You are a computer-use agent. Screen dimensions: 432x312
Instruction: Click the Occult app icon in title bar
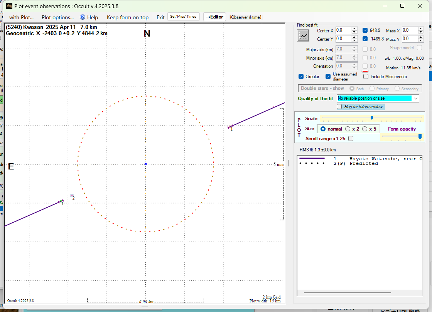(x=9, y=6)
